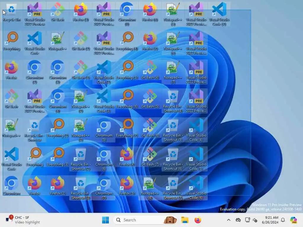
Task: Select the Chromium (6) shortcut
Action: pyautogui.click(x=104, y=159)
